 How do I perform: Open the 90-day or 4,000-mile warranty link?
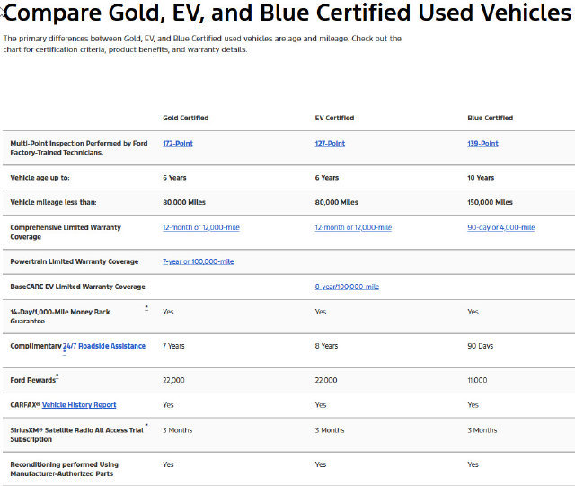(x=501, y=227)
